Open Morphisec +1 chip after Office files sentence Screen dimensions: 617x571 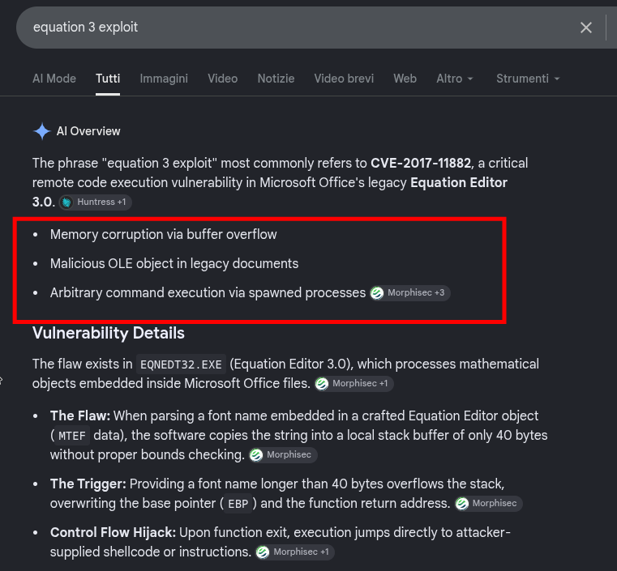click(x=354, y=384)
